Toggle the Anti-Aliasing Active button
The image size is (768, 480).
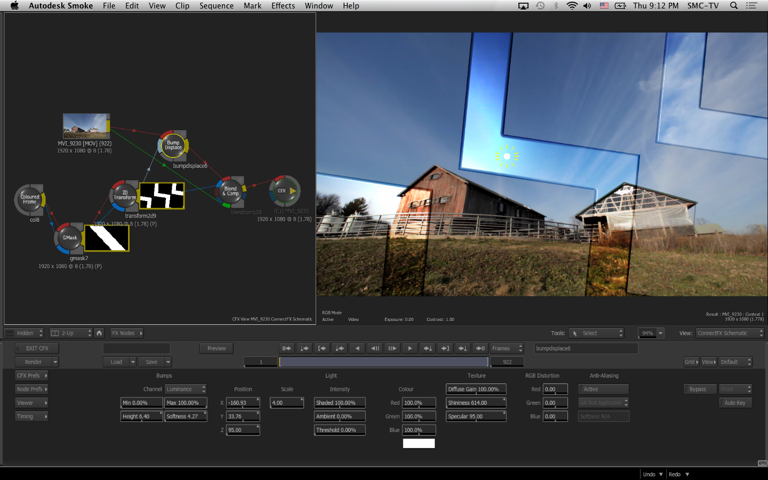pos(603,389)
